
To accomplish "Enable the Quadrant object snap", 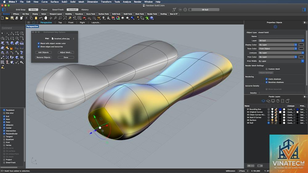I will tap(4, 140).
